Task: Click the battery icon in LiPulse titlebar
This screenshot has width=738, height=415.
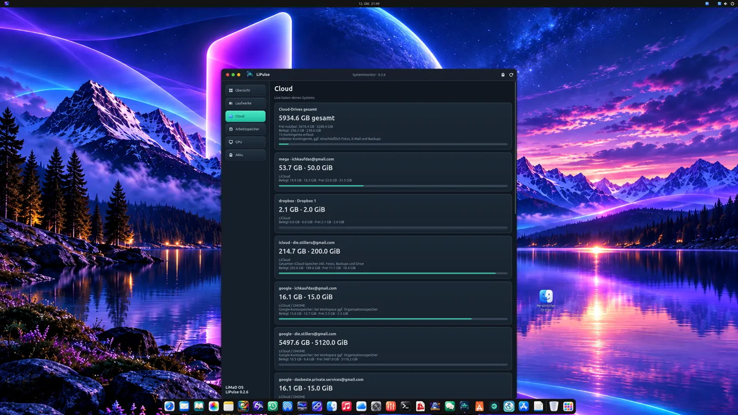Action: [503, 75]
